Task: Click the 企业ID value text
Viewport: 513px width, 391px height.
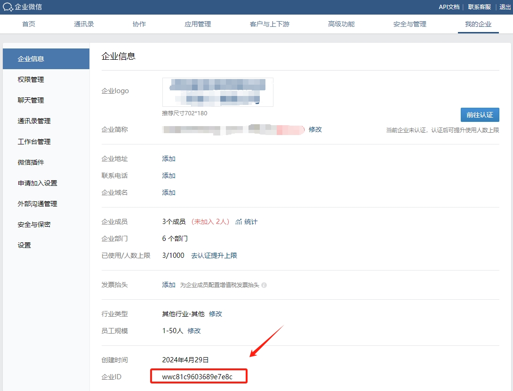Action: pos(198,377)
